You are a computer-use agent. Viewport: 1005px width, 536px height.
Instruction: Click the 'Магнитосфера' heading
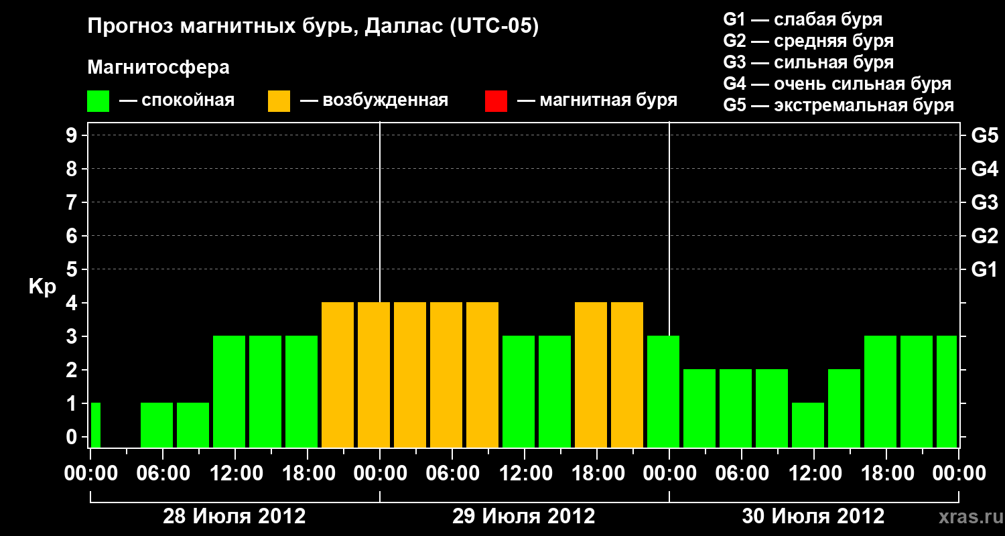pos(158,68)
